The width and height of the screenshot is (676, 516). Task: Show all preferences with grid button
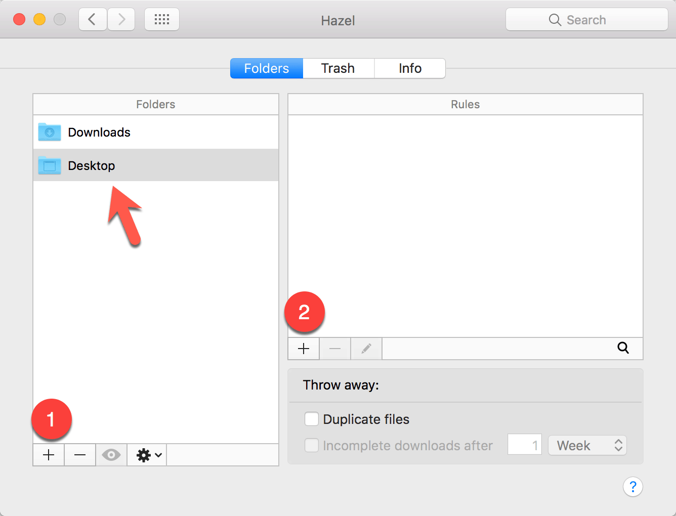(x=162, y=20)
